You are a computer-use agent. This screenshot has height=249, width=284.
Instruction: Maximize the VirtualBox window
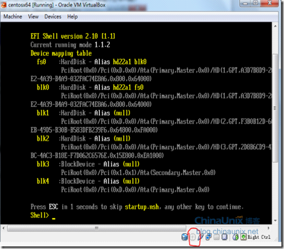tap(255, 3)
